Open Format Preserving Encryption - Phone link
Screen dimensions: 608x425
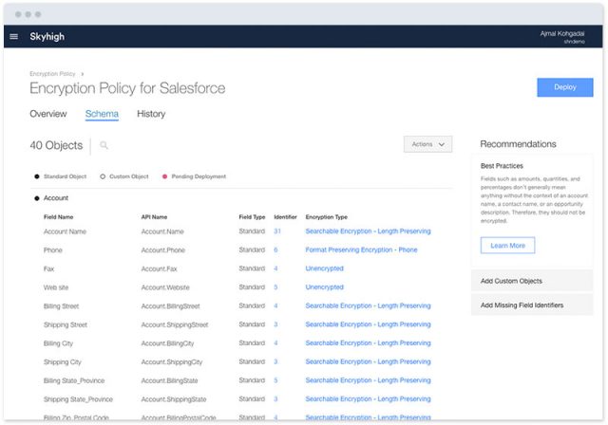(361, 249)
